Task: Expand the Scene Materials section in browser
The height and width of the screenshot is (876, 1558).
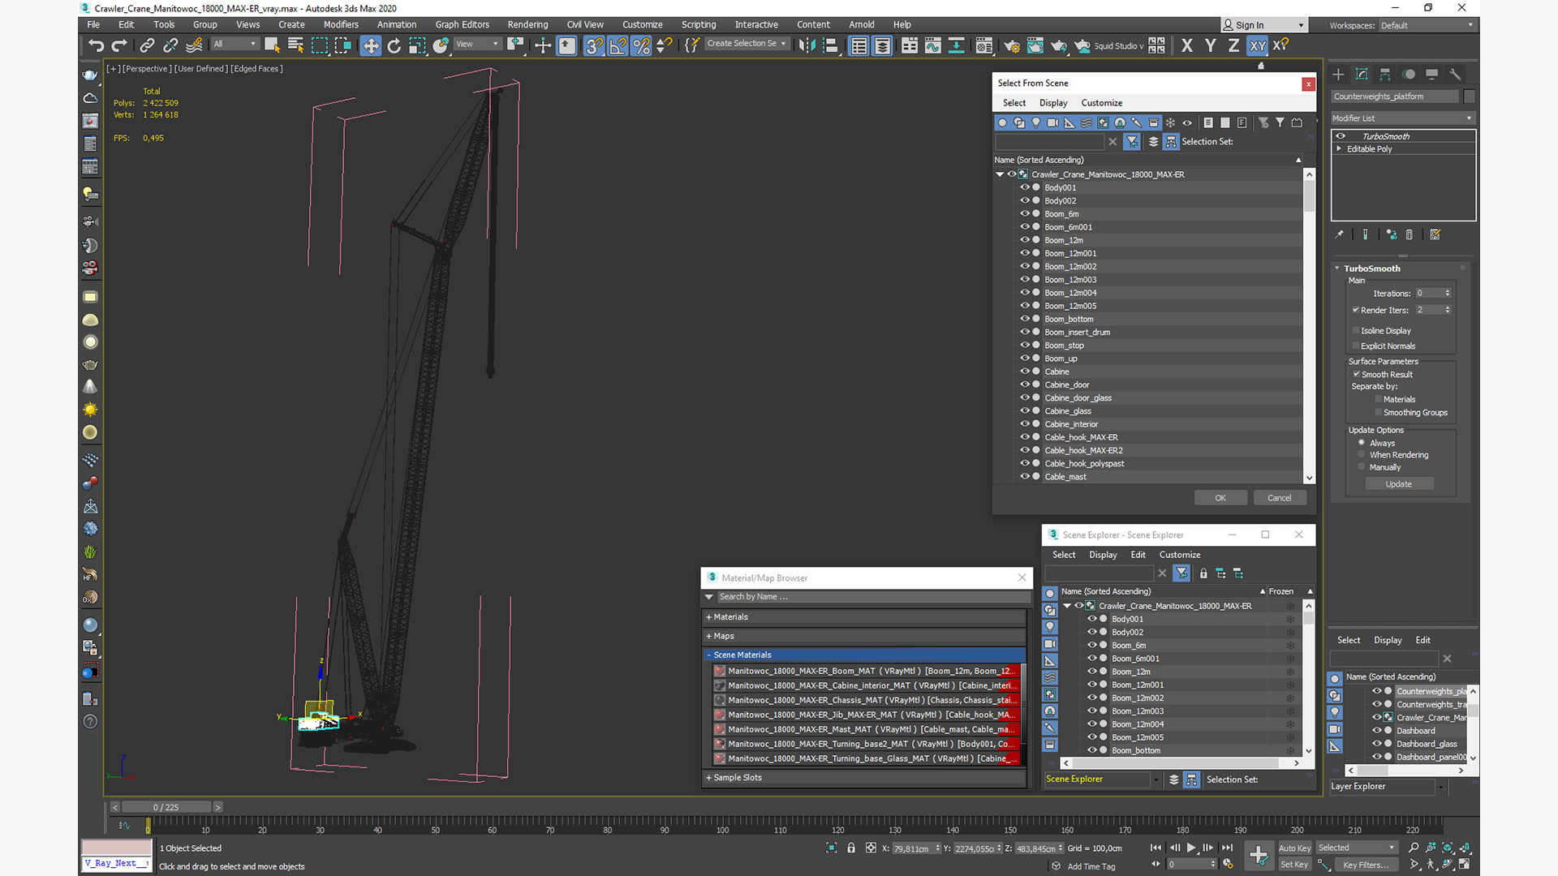Action: point(708,654)
